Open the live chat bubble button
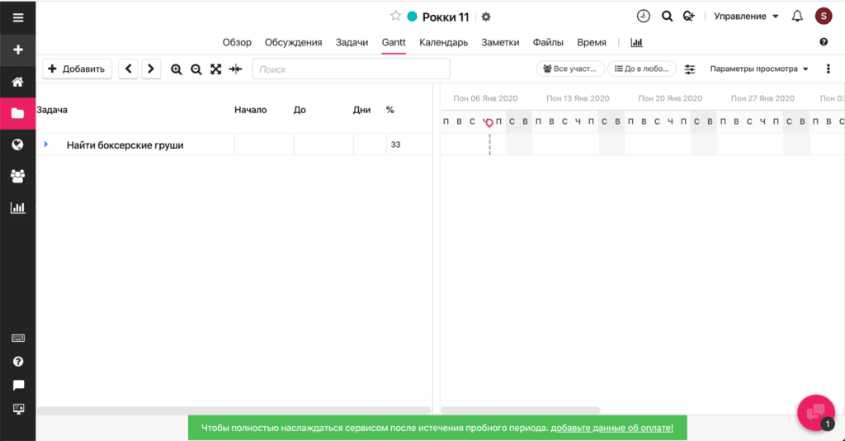 click(x=815, y=412)
